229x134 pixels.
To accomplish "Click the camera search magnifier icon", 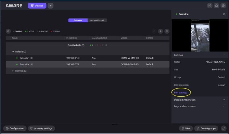I will coord(8,31).
